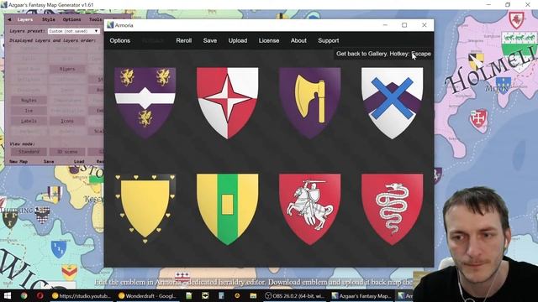Screen dimensions: 538x302
Task: Switch to the Wonderdraft Google taskbar window
Action: click(x=147, y=295)
